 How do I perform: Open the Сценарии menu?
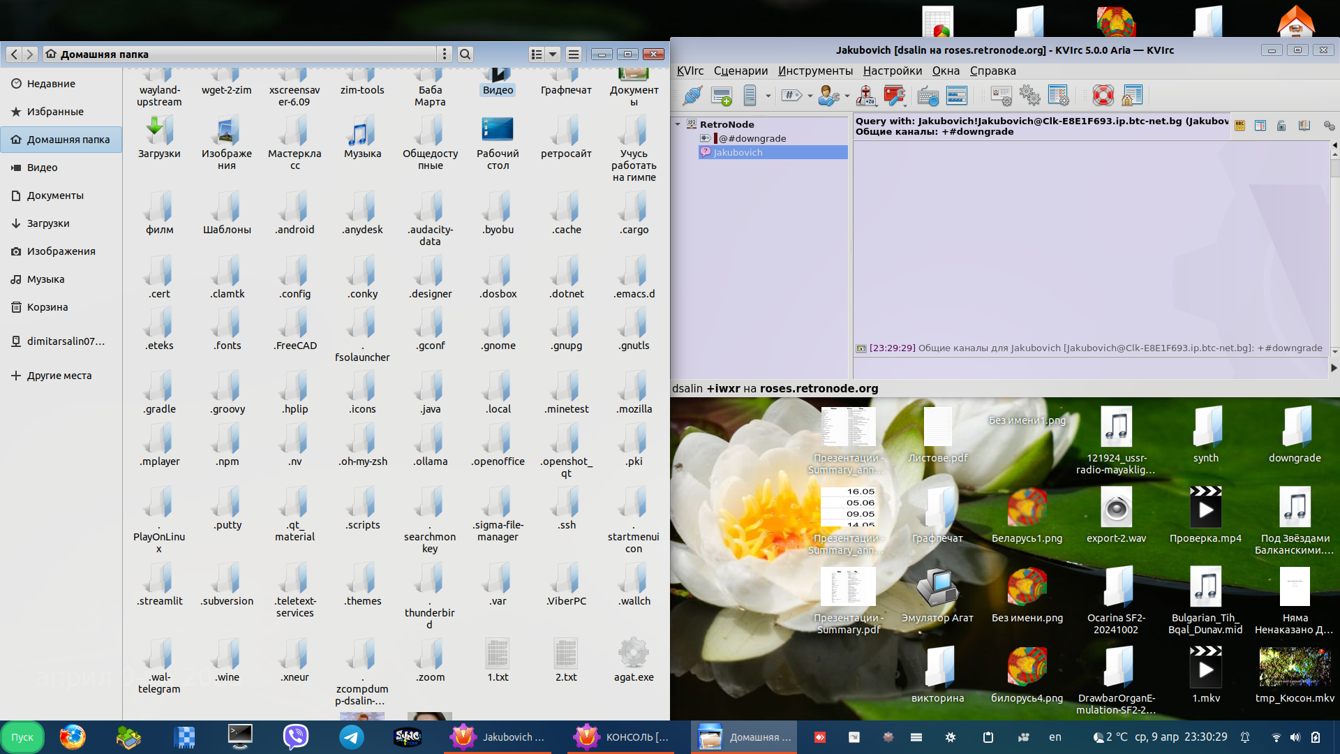(740, 71)
